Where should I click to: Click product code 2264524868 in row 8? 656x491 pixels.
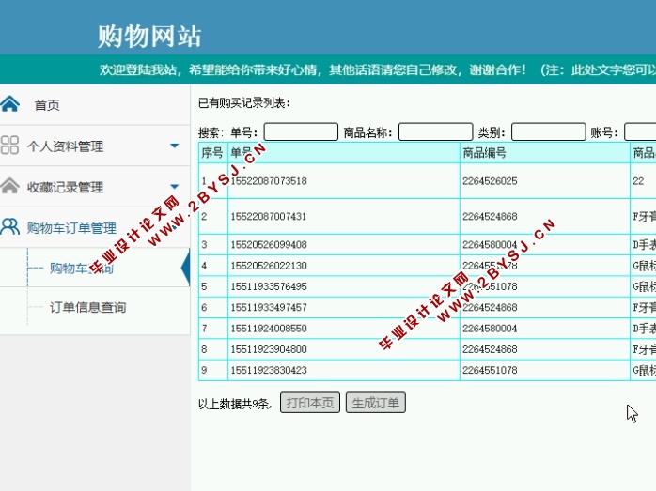(490, 349)
